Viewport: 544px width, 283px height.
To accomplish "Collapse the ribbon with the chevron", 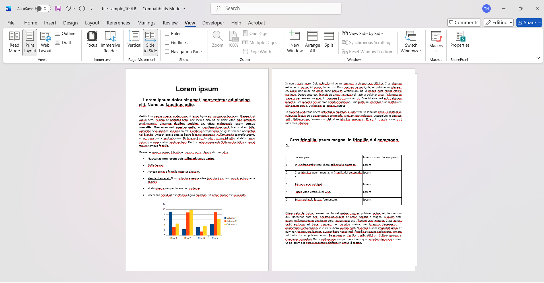I will tap(538, 58).
